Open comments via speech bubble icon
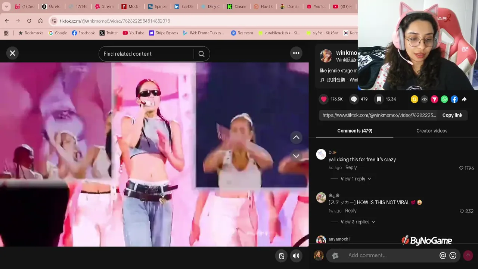478x269 pixels. click(354, 99)
